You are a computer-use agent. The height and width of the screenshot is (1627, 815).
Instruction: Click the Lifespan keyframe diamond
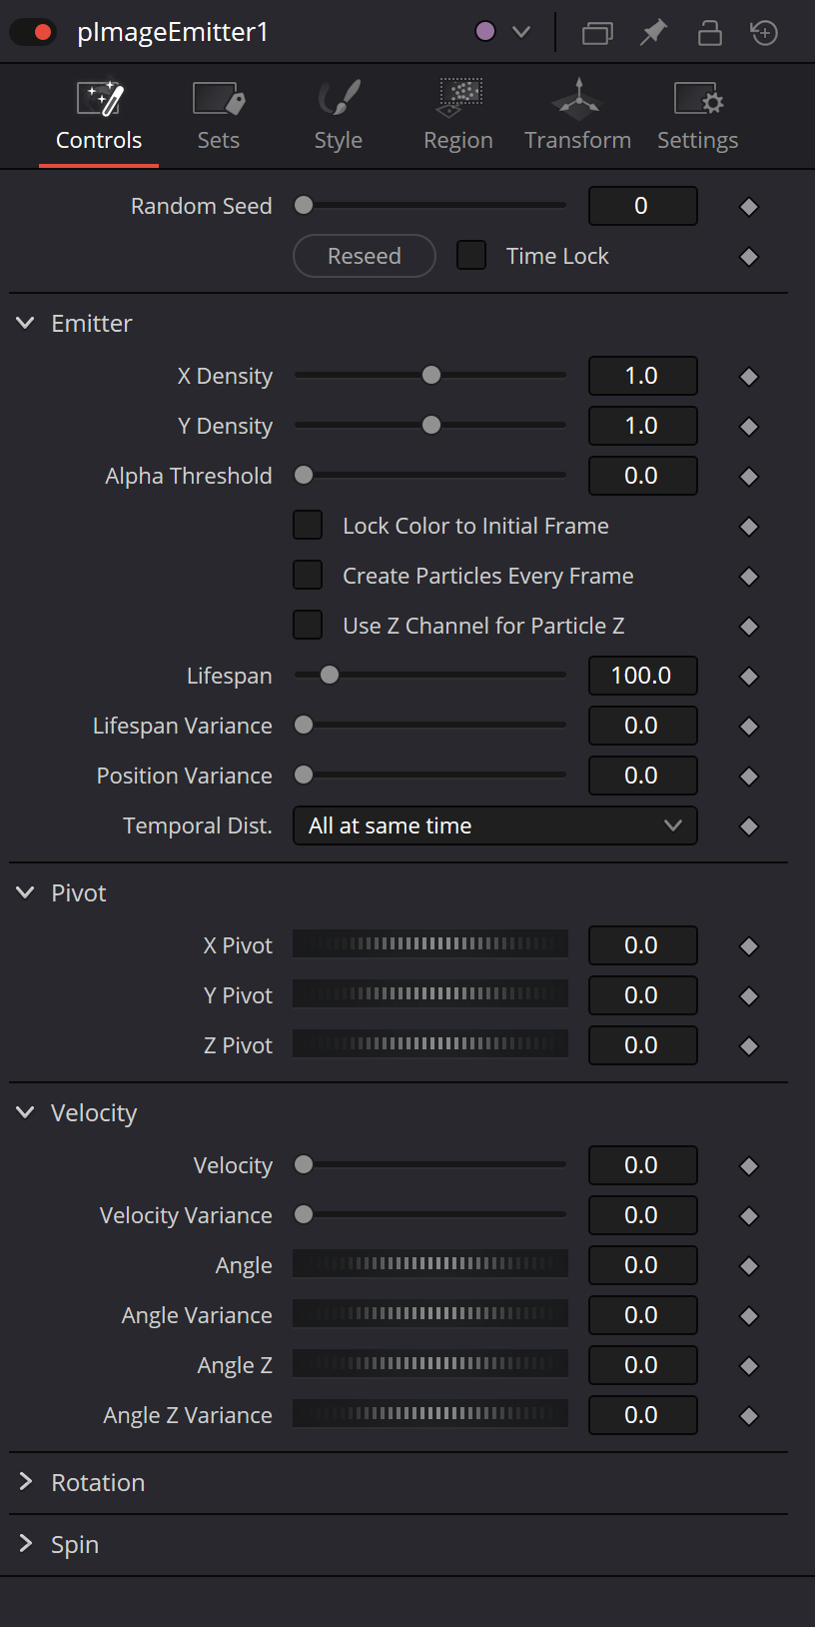749,677
